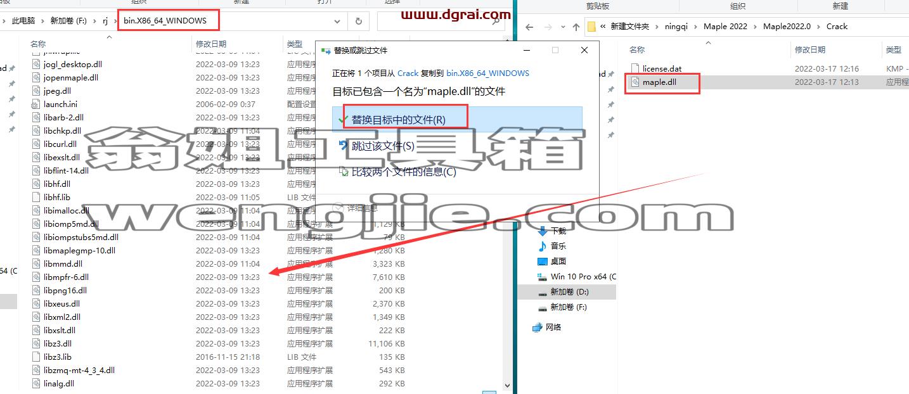Click the libz3.lib file icon
Image resolution: width=909 pixels, height=394 pixels.
click(37, 357)
